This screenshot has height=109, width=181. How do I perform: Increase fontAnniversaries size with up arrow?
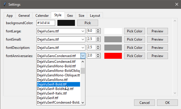pos(98,54)
